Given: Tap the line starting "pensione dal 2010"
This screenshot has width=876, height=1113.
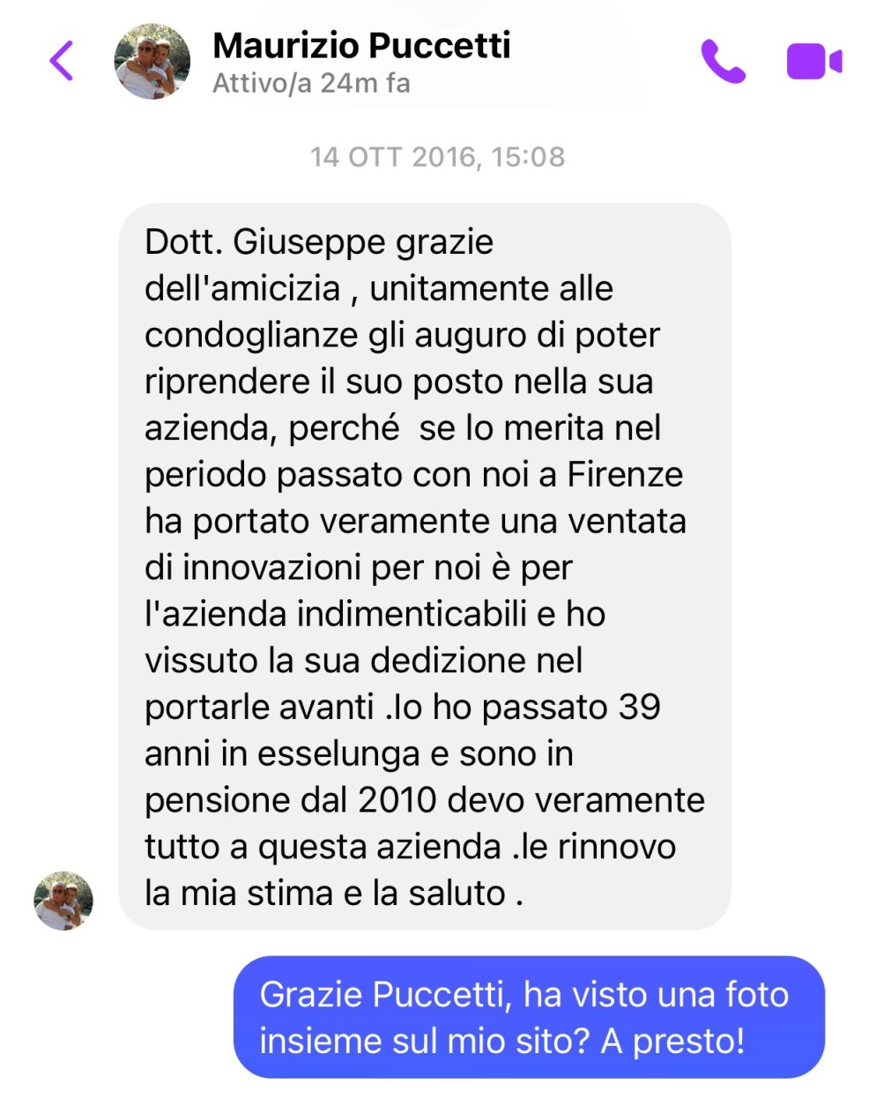Looking at the screenshot, I should click(x=425, y=800).
